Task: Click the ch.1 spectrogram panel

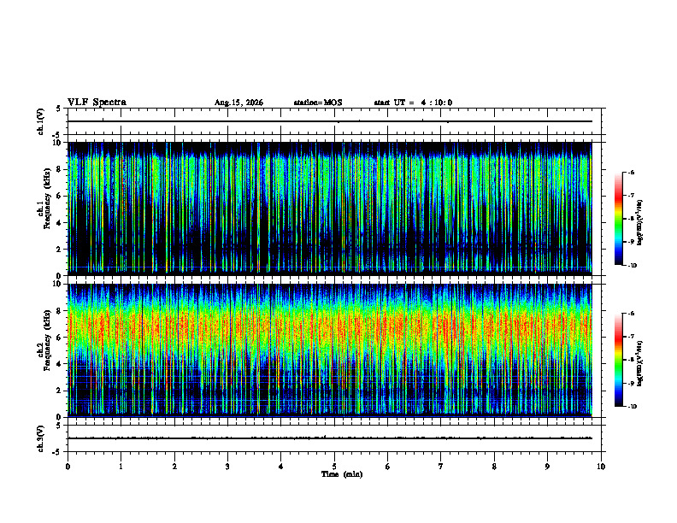Action: [329, 209]
